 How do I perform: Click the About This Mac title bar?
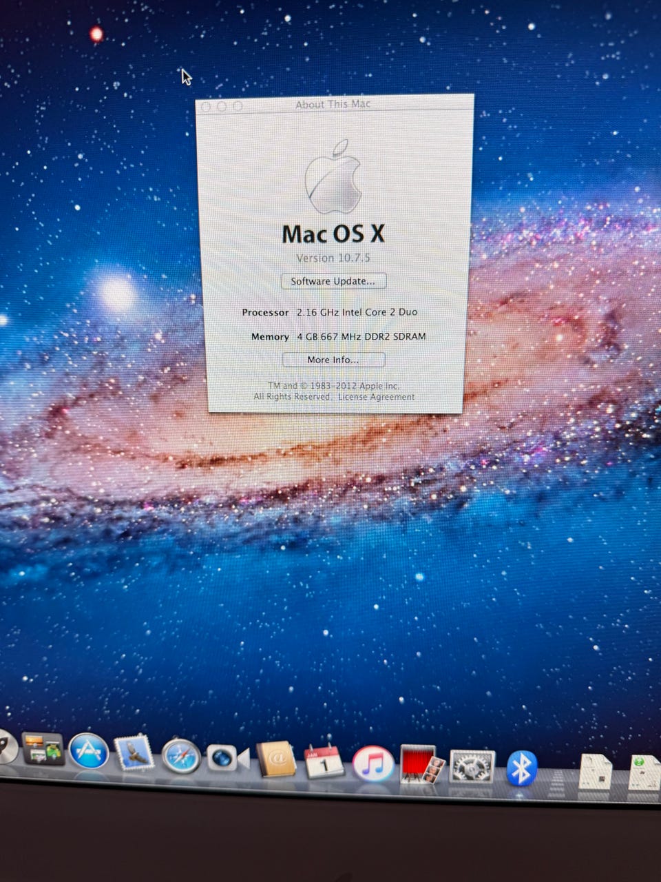(x=333, y=104)
